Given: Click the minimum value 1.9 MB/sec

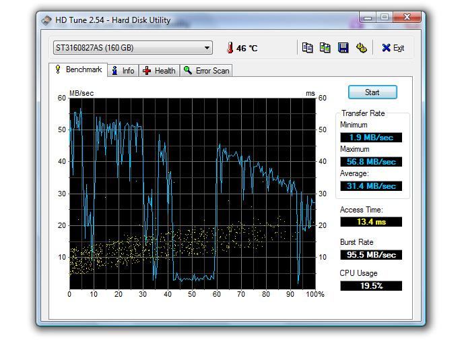Looking at the screenshot, I should point(371,138).
